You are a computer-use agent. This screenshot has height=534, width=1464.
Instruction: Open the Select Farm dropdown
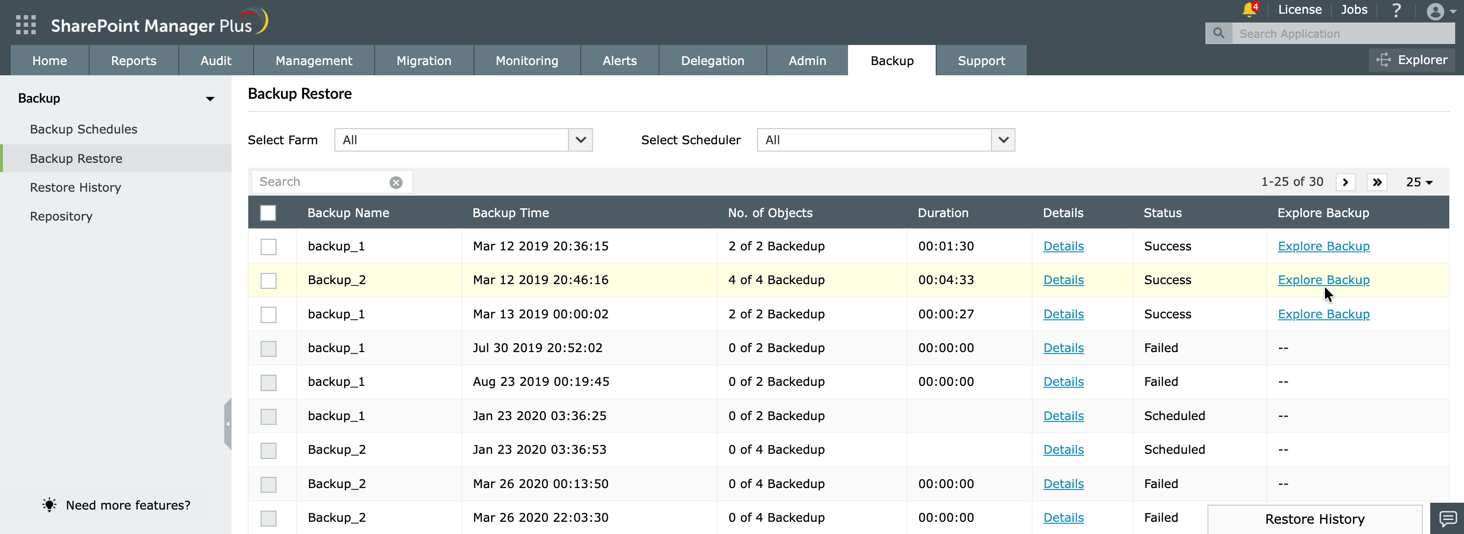(x=579, y=139)
